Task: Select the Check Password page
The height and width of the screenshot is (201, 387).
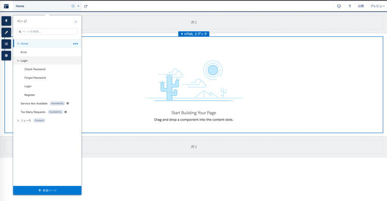Action: coord(35,69)
